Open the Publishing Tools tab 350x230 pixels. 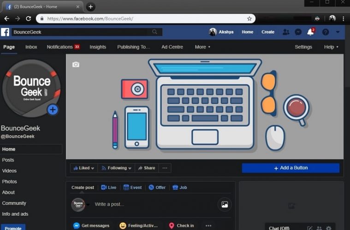click(x=133, y=47)
